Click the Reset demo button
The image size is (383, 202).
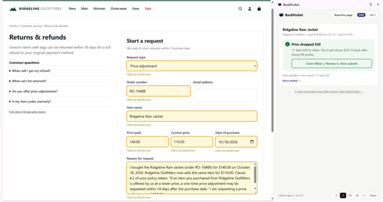coord(373,195)
